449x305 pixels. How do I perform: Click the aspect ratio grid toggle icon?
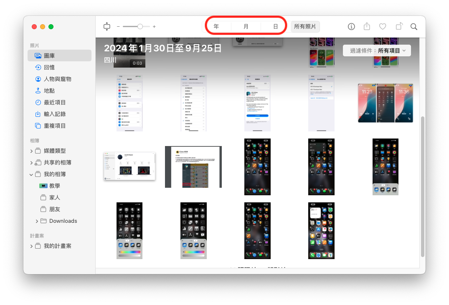[x=107, y=27]
